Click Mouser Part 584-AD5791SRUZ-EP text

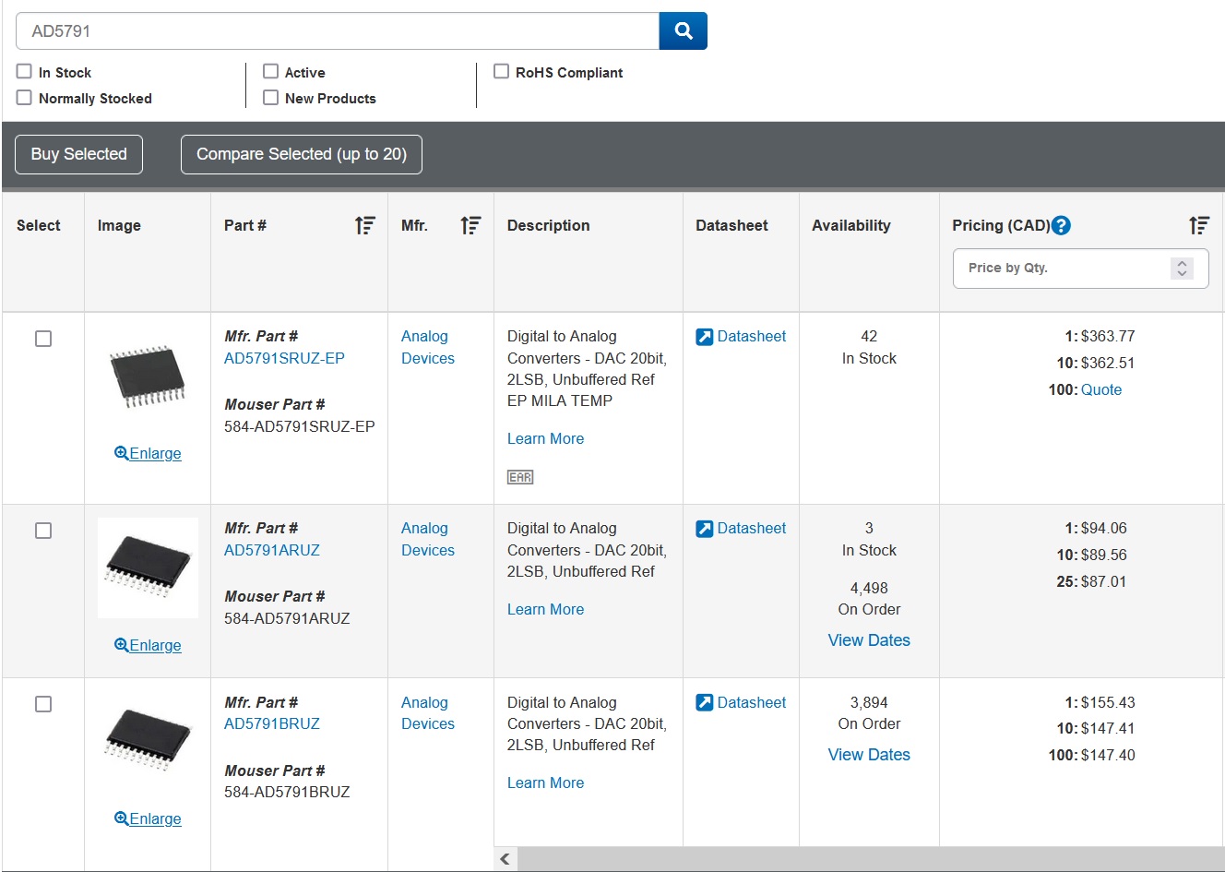tap(300, 426)
